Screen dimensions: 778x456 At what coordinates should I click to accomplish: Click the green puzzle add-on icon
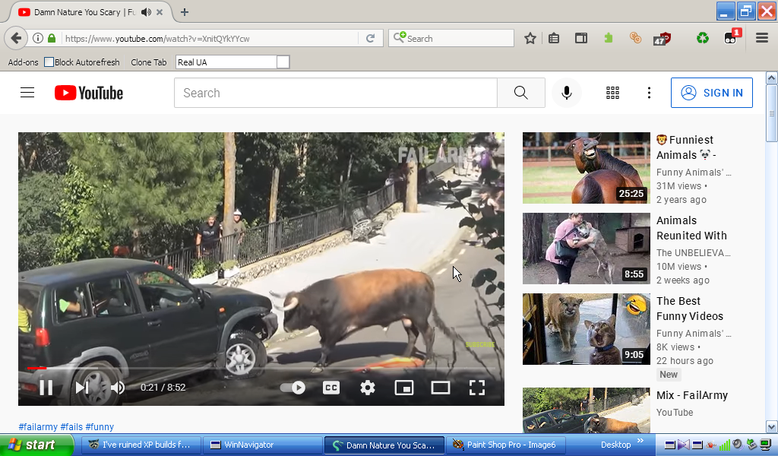(609, 38)
